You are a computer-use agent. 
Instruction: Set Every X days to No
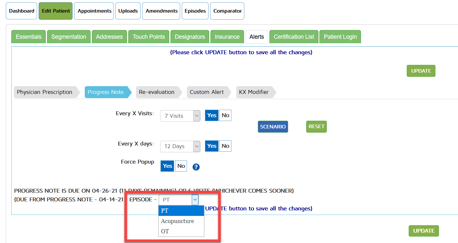pos(225,146)
